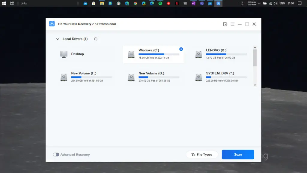Open the hamburger menu in title bar
307x173 pixels.
(x=233, y=24)
